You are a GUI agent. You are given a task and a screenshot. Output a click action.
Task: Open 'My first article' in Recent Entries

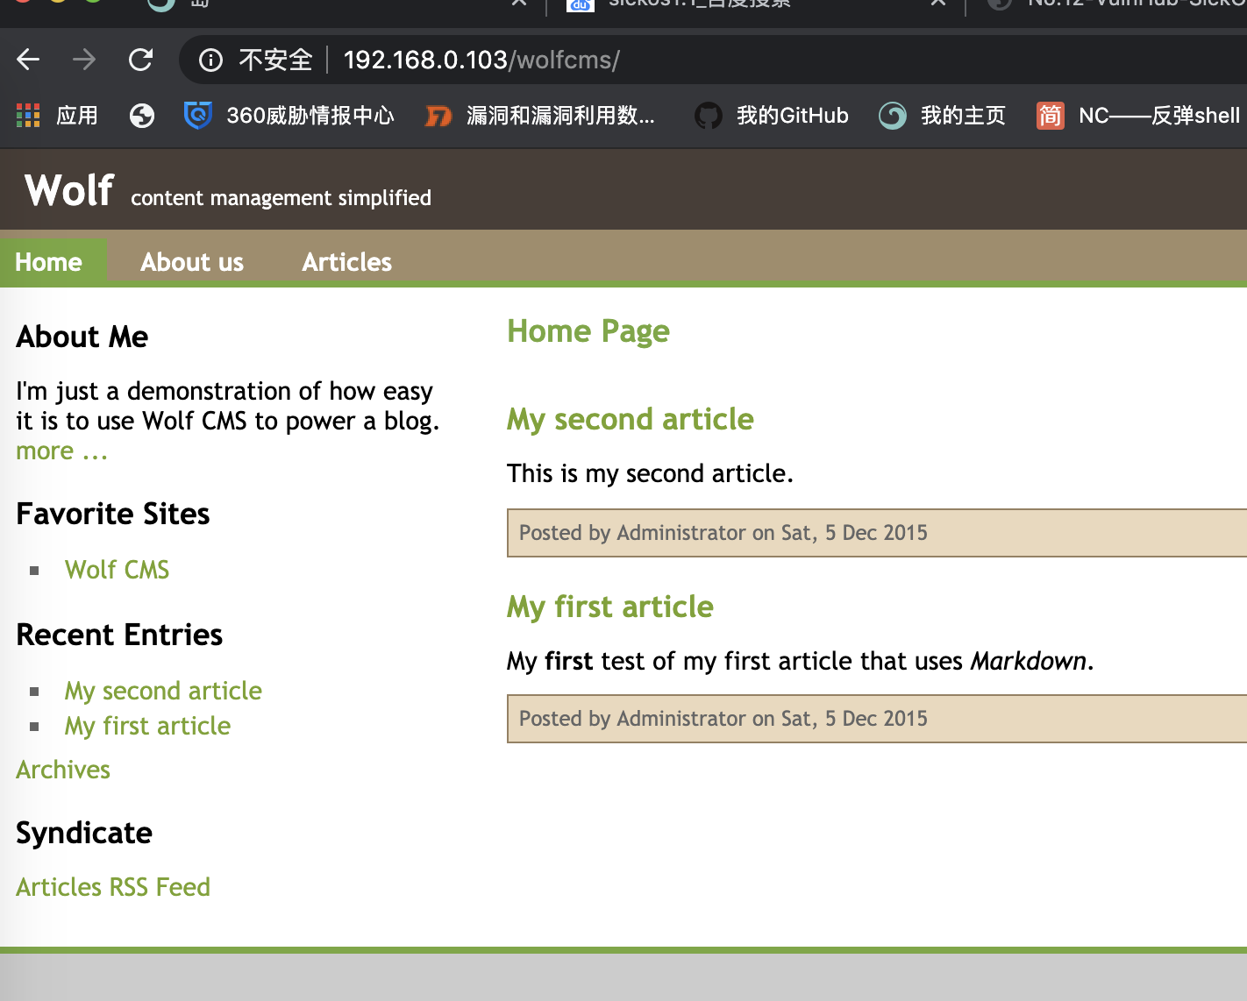(x=147, y=726)
